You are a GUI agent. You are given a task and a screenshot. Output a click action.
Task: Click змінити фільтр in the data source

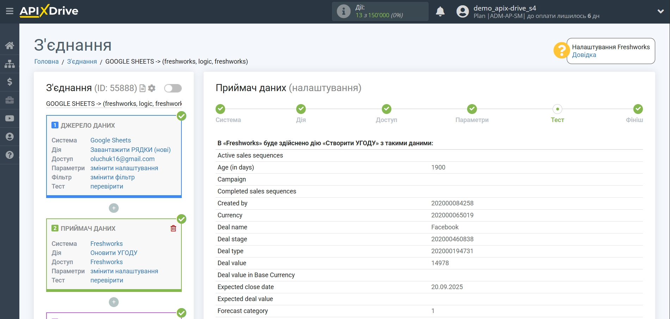pyautogui.click(x=112, y=177)
